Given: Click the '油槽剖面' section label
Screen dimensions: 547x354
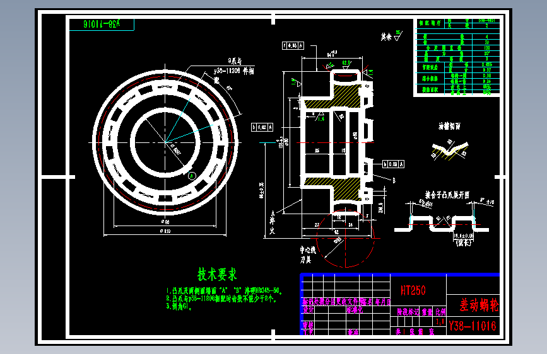Looking at the screenshot, I should tap(449, 126).
